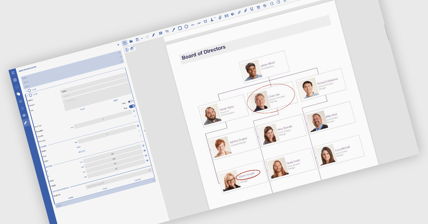This screenshot has width=428, height=224.
Task: Select the sound annotation speaker tool
Action: click(x=233, y=14)
